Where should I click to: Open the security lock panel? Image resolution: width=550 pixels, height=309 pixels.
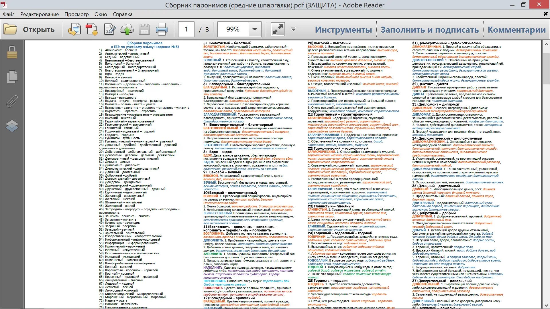12,52
